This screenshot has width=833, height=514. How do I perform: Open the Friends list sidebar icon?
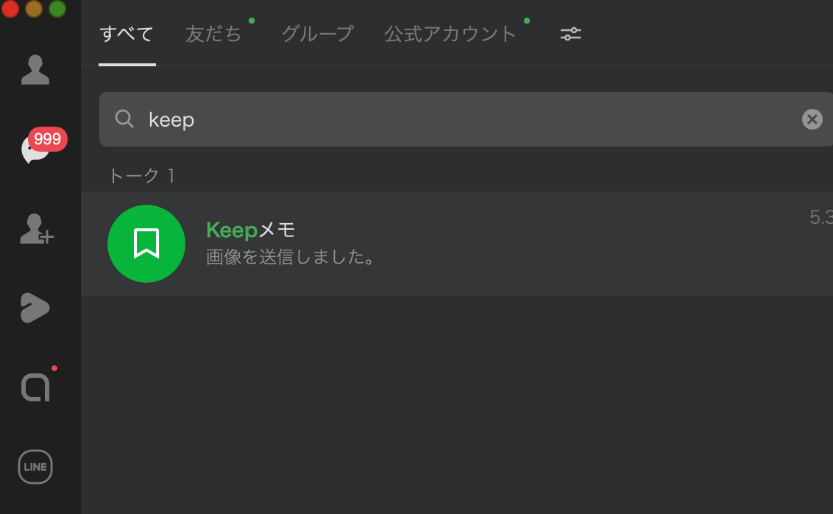[x=35, y=69]
